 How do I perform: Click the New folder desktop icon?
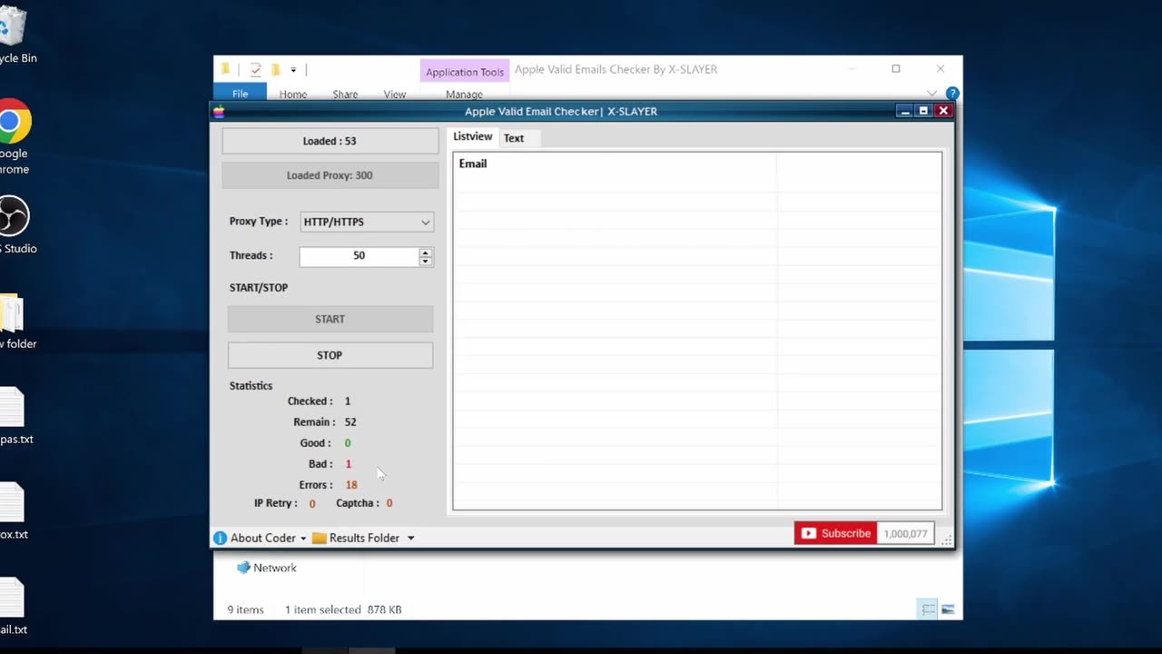(x=15, y=322)
